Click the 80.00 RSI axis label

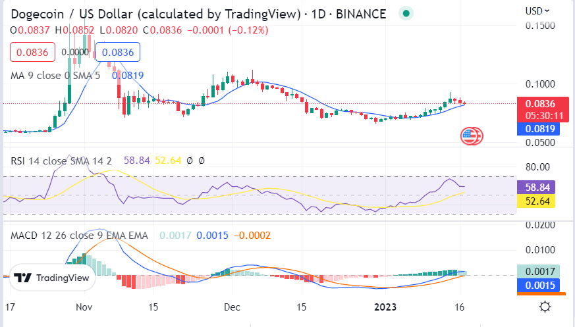coord(537,167)
